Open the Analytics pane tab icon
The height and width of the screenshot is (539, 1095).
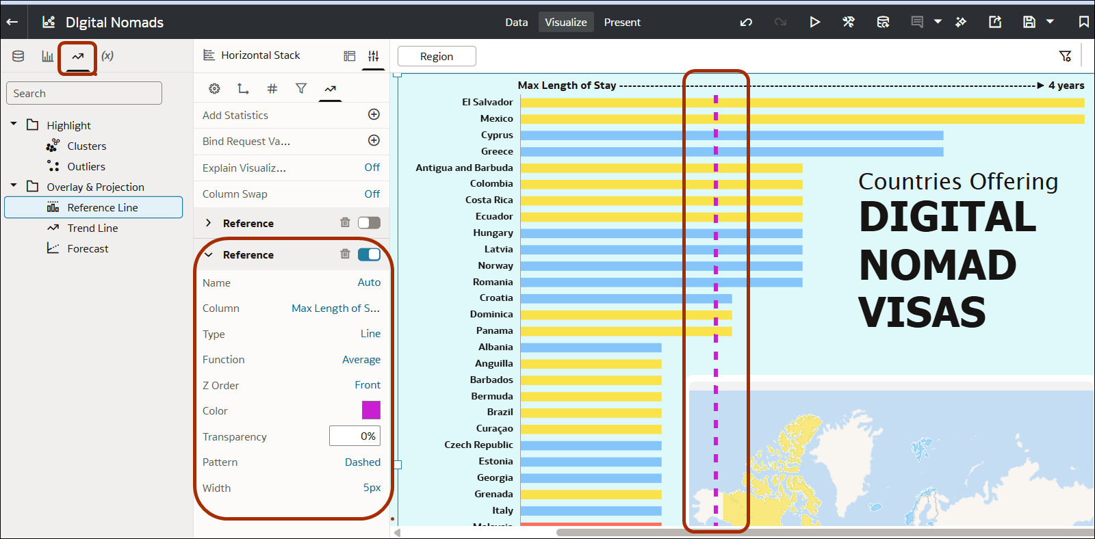click(x=77, y=56)
